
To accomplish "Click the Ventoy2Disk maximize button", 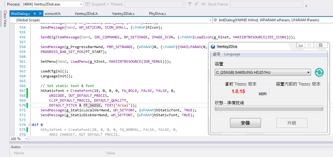I will pyautogui.click(x=309, y=45).
